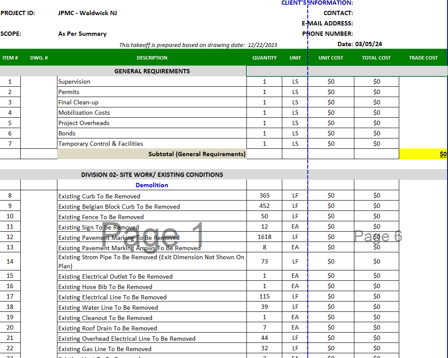
Task: Click the quantity cell showing 452
Action: 265,206
